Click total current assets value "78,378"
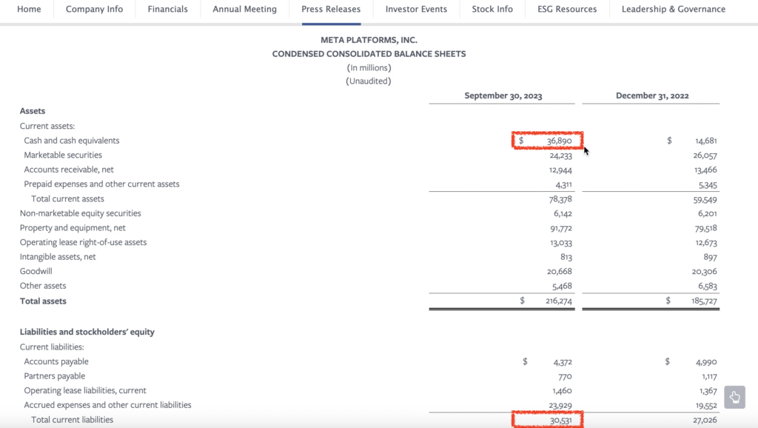 tap(560, 199)
